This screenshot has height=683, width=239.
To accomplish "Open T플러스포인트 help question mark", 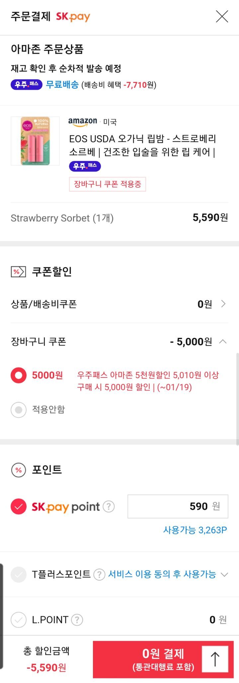I will (99, 574).
